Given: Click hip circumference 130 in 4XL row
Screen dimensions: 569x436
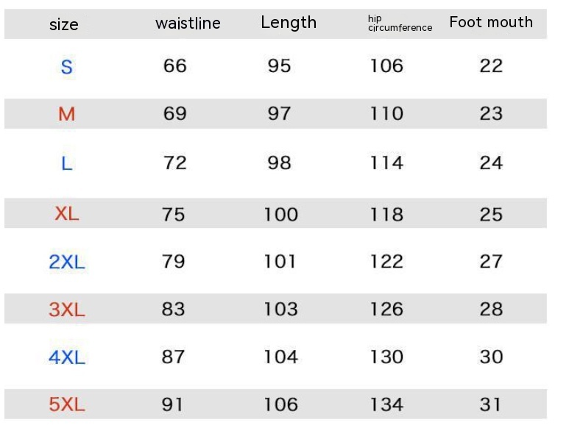Looking at the screenshot, I should tap(386, 357).
